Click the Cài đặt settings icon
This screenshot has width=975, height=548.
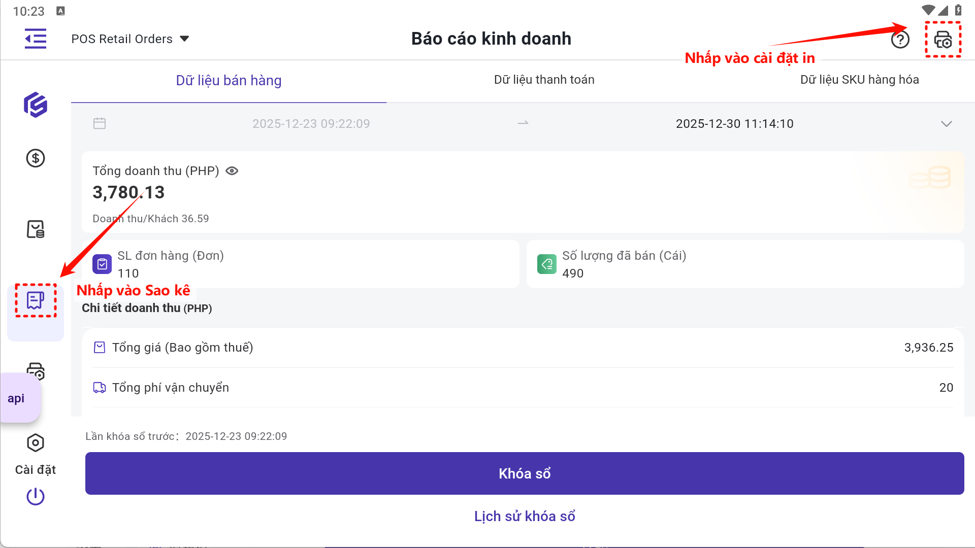pyautogui.click(x=36, y=443)
